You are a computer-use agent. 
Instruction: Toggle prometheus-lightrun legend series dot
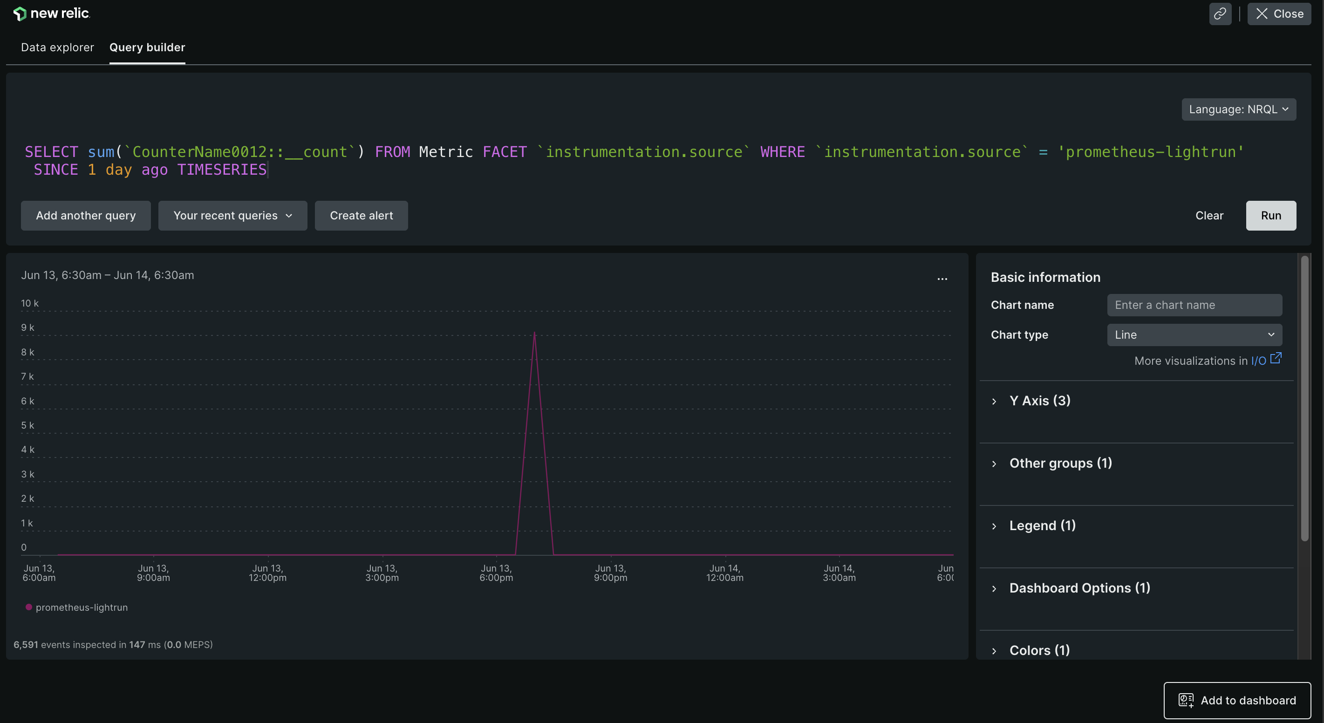point(29,607)
